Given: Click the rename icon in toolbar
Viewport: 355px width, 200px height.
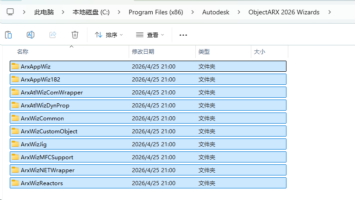Looking at the screenshot, I should point(31,35).
